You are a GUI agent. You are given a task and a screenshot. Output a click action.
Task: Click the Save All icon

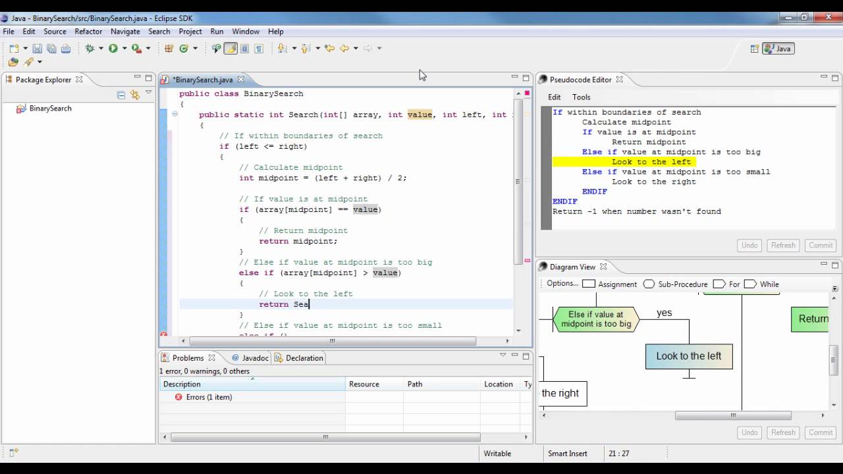[51, 48]
